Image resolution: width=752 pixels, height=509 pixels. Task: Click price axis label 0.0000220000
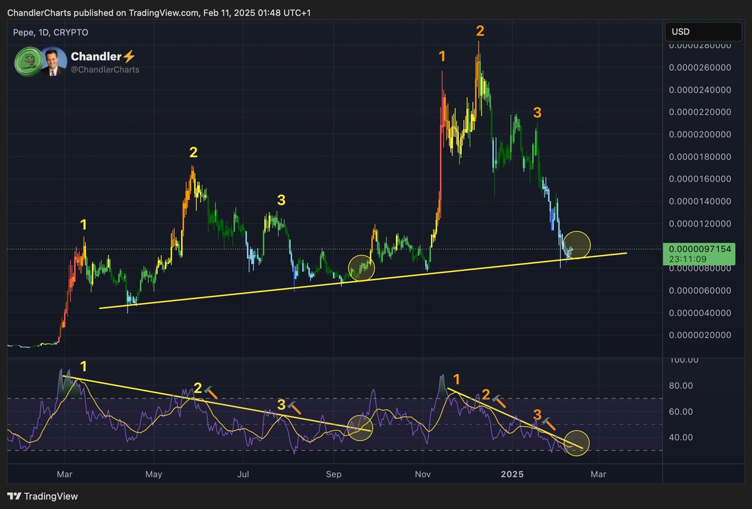700,112
